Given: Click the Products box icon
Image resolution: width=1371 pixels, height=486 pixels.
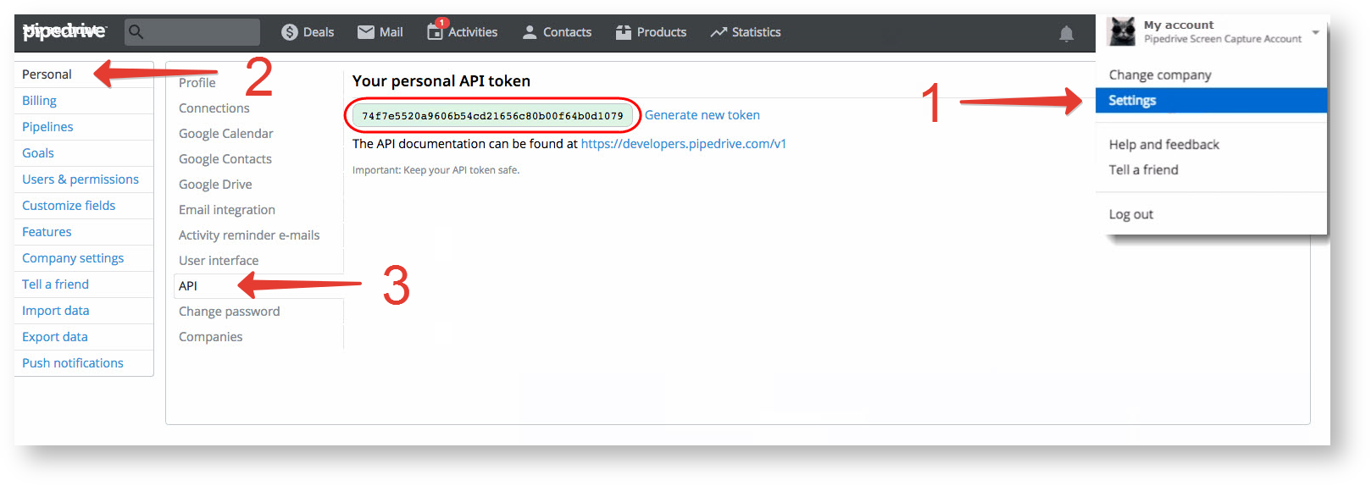Looking at the screenshot, I should pyautogui.click(x=624, y=32).
